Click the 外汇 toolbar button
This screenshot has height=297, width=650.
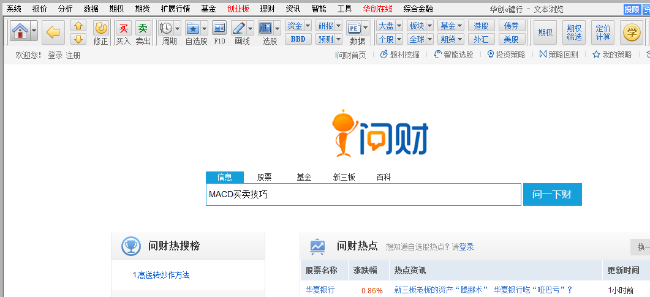click(x=482, y=39)
